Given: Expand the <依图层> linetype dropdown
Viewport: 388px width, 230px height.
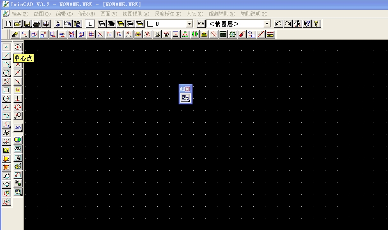Looking at the screenshot, I should tap(267, 24).
